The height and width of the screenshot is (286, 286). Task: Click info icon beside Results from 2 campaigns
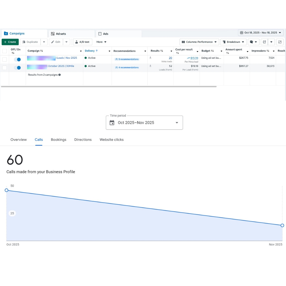pos(59,75)
